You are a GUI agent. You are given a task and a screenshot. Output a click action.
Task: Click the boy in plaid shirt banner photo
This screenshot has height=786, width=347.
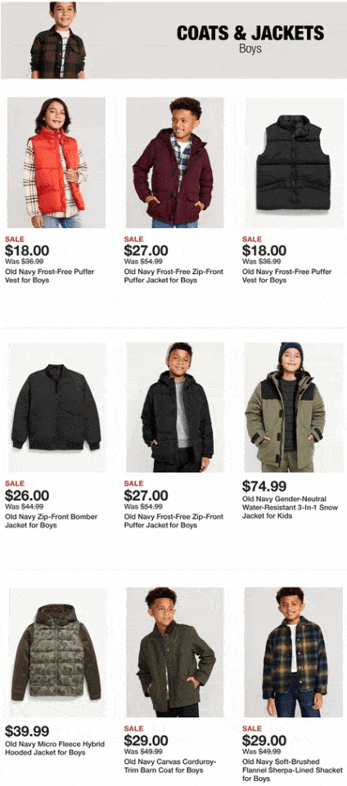point(57,40)
